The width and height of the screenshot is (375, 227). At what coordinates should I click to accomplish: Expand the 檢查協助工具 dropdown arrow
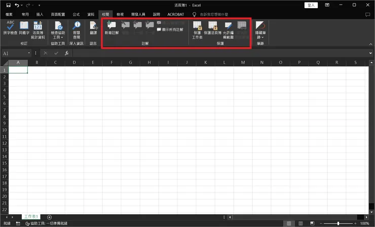point(62,37)
